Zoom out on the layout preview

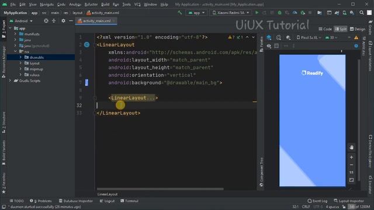(x=351, y=164)
